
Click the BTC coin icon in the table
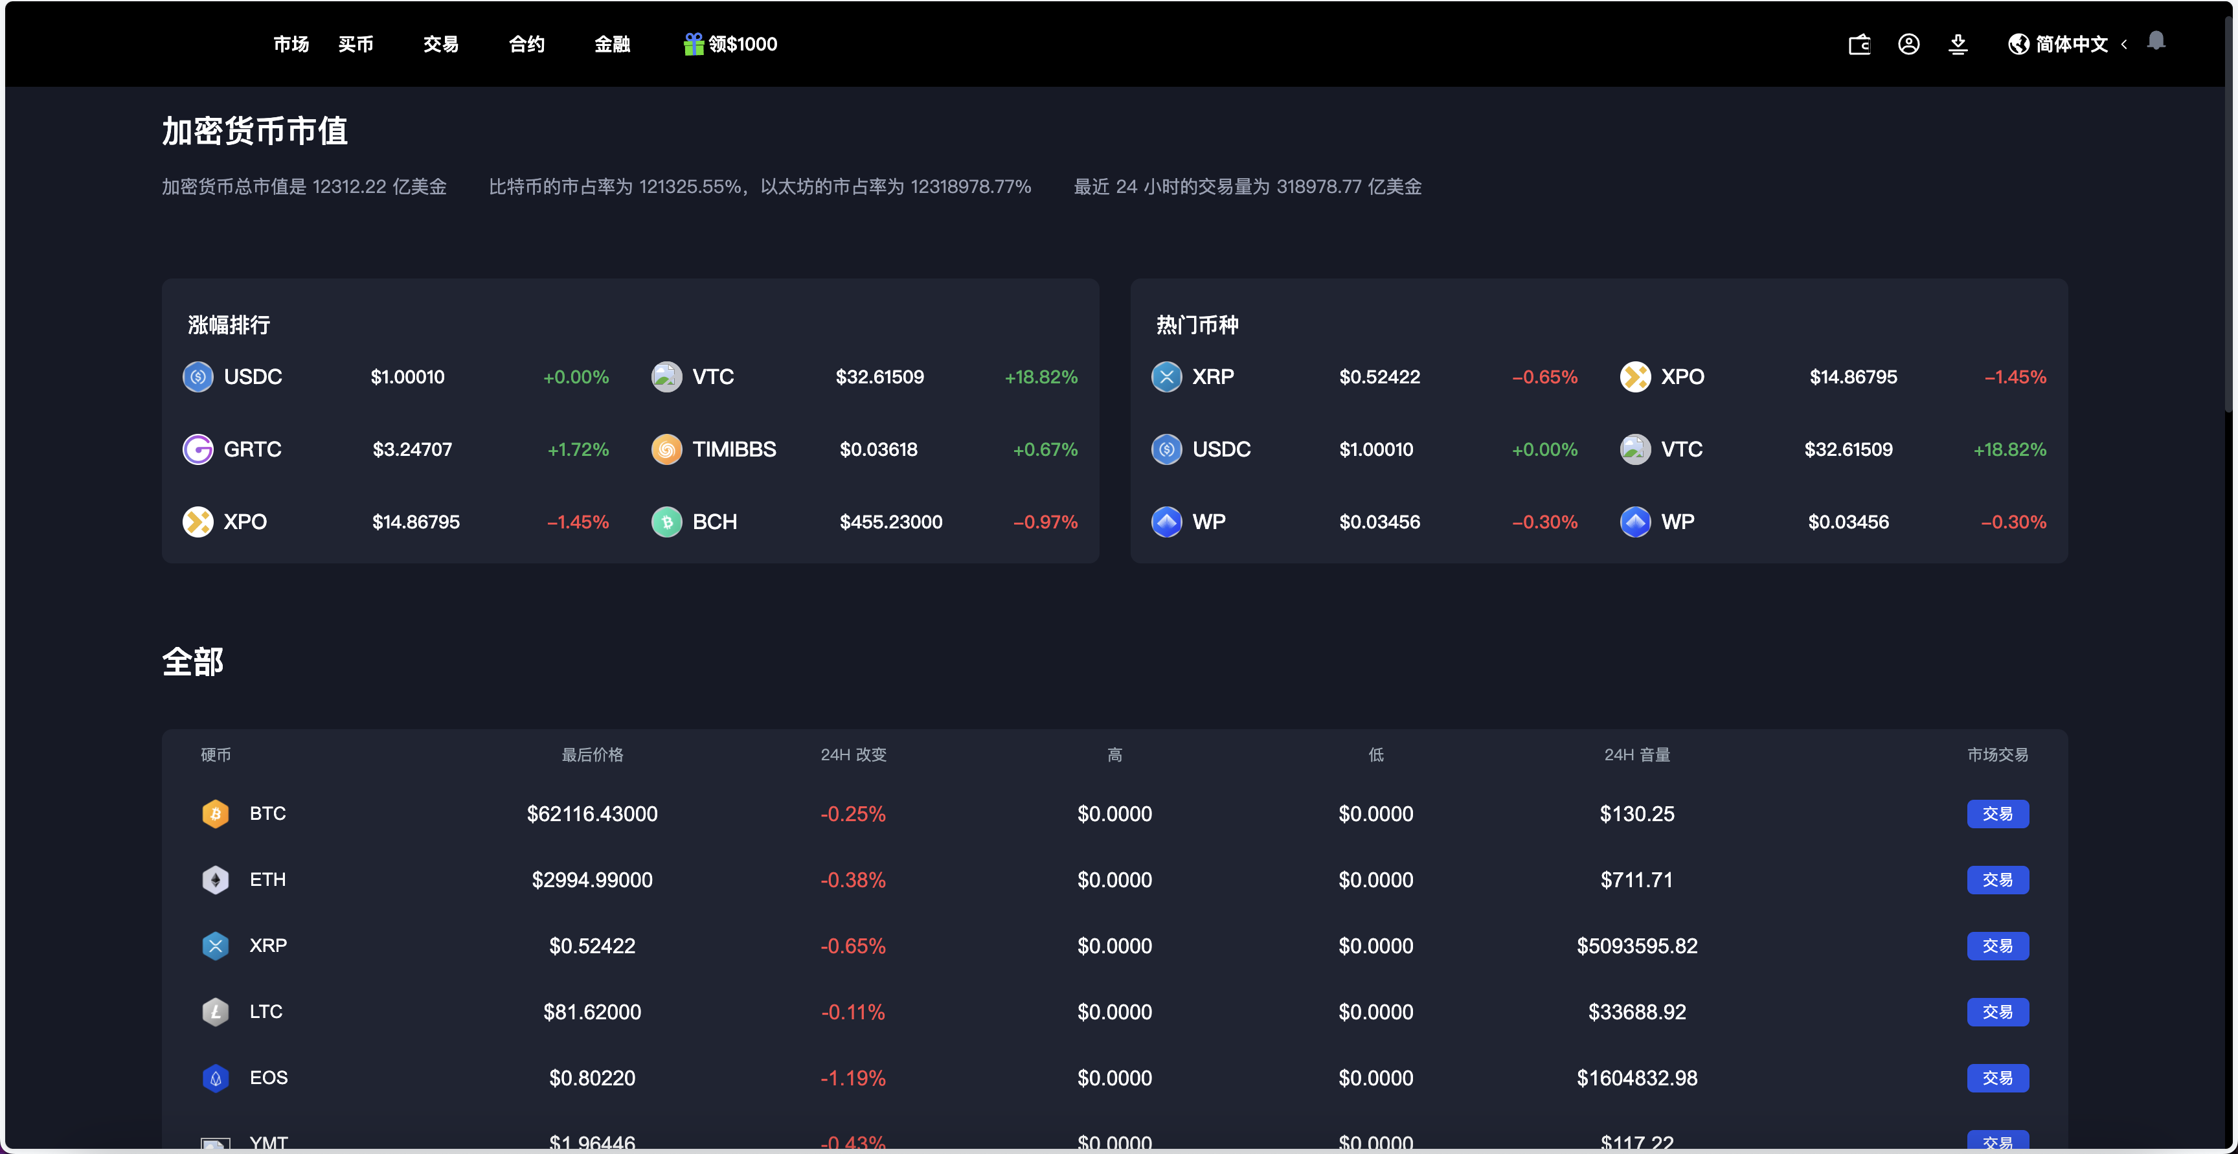tap(216, 813)
